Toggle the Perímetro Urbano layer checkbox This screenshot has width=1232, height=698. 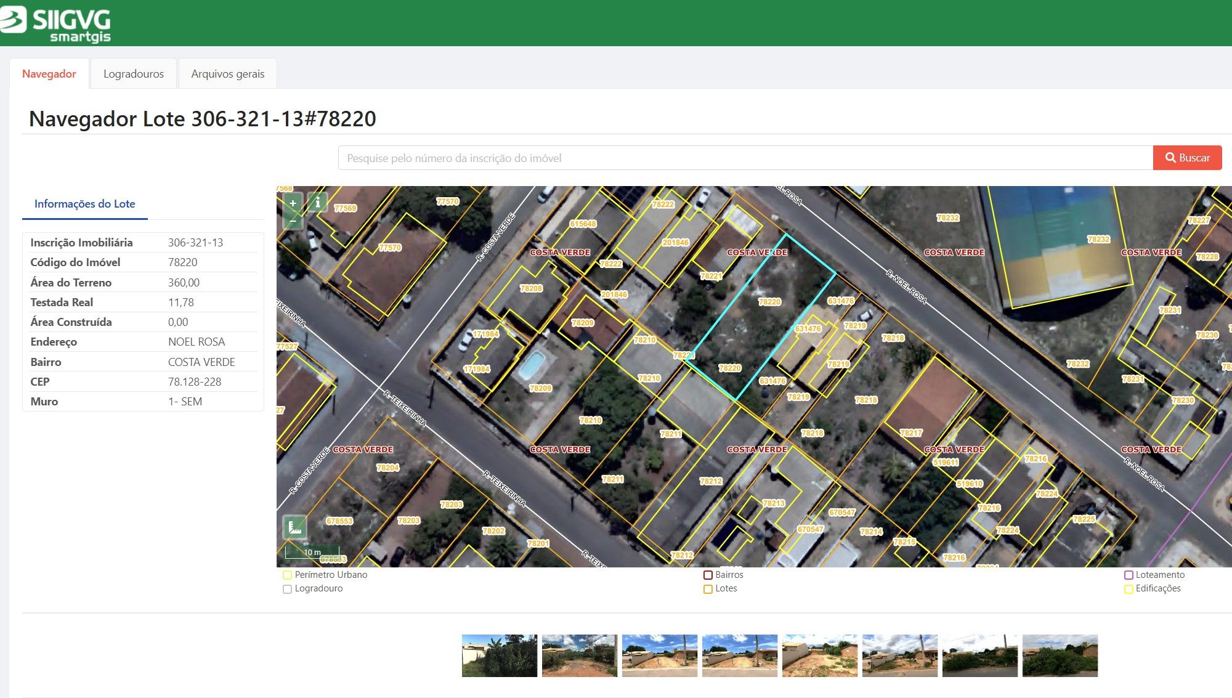287,575
